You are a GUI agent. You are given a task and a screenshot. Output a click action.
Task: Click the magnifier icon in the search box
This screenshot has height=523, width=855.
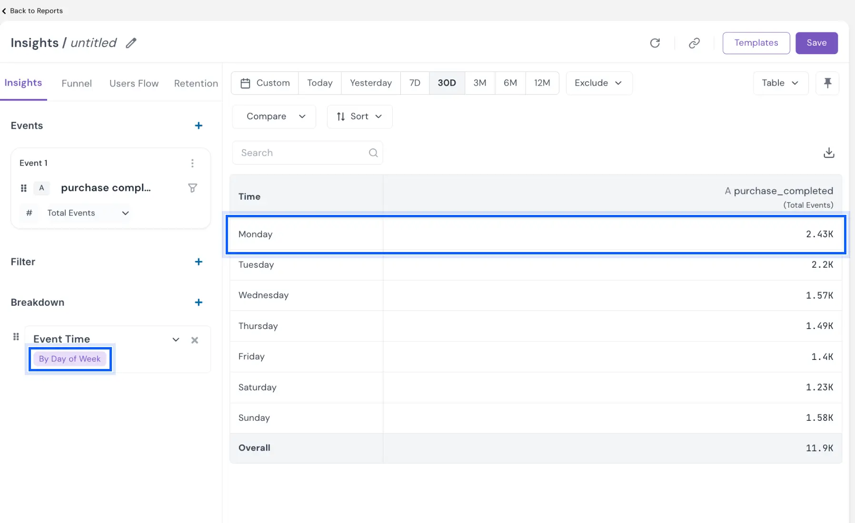click(373, 153)
